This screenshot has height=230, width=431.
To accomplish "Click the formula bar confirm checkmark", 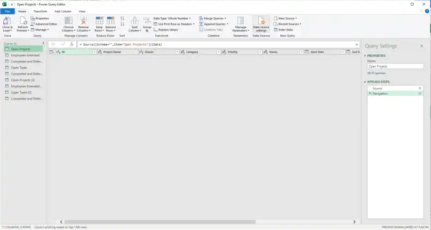I will (x=63, y=45).
